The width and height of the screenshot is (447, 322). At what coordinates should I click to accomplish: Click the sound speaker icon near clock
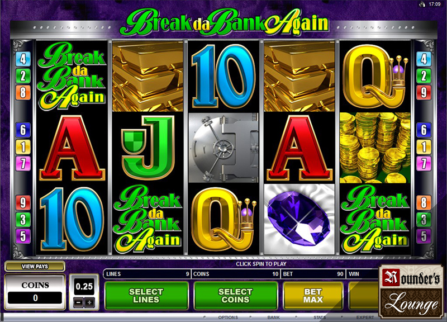pyautogui.click(x=422, y=4)
